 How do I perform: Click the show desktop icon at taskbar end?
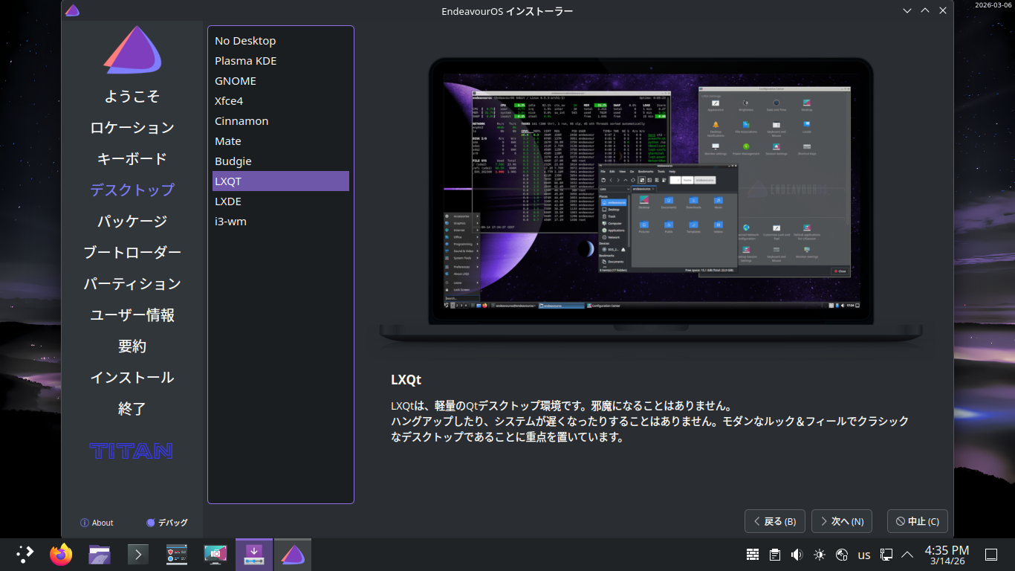click(x=990, y=555)
